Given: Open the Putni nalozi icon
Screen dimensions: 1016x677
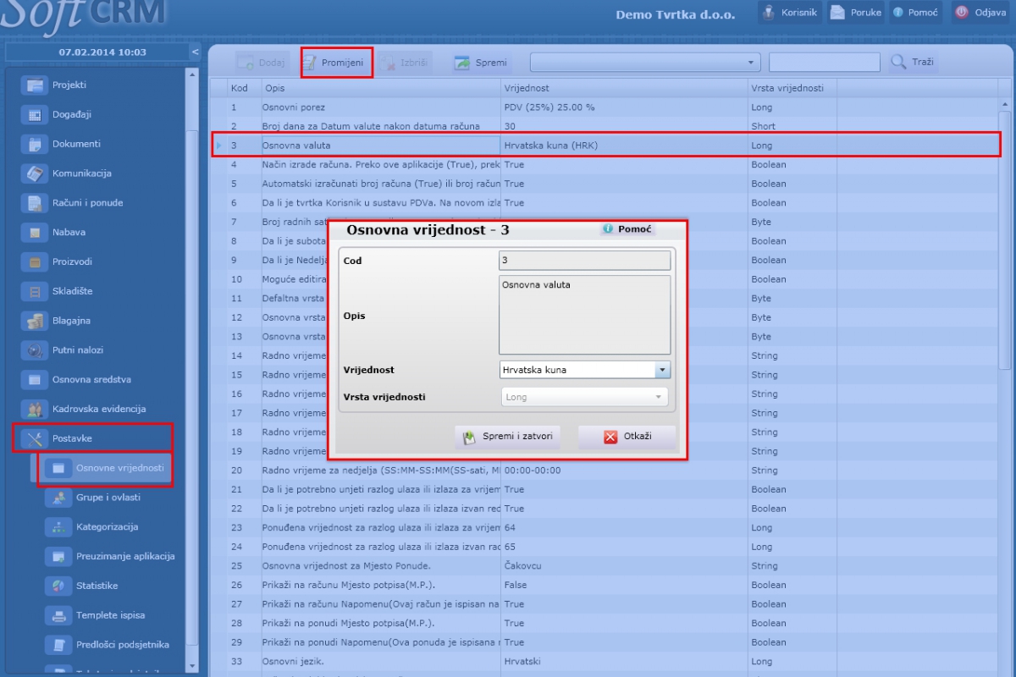Looking at the screenshot, I should [35, 350].
